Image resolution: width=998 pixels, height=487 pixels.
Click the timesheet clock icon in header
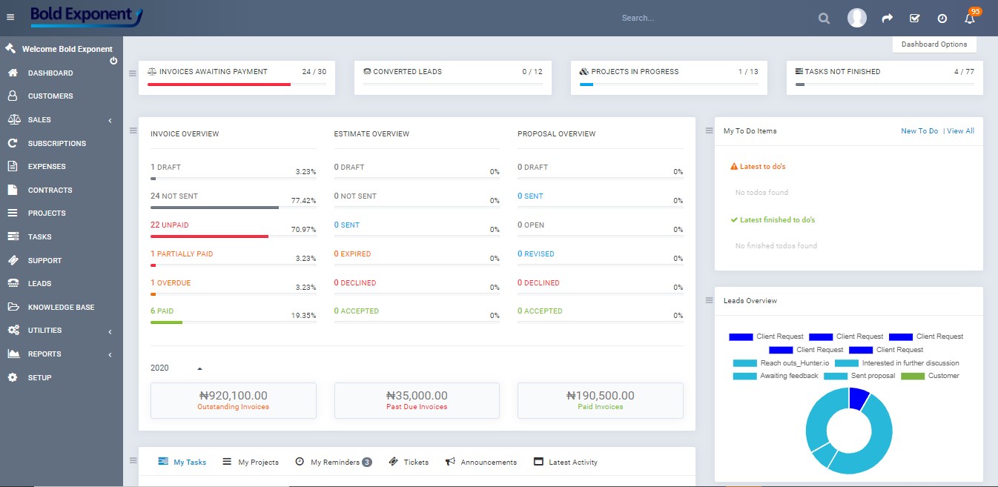[942, 18]
